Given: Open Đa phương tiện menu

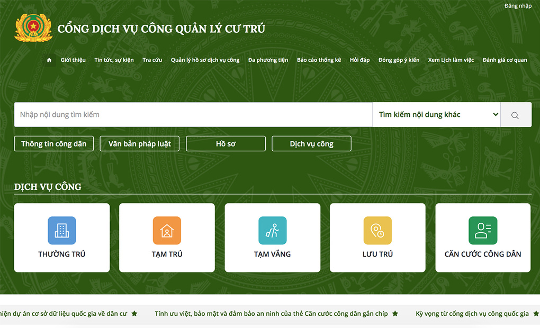Looking at the screenshot, I should [x=268, y=60].
